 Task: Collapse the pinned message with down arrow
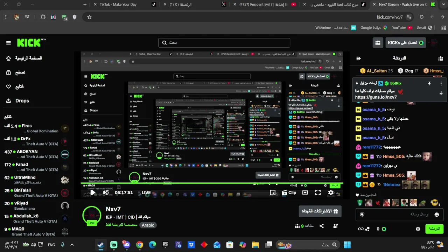click(x=441, y=93)
